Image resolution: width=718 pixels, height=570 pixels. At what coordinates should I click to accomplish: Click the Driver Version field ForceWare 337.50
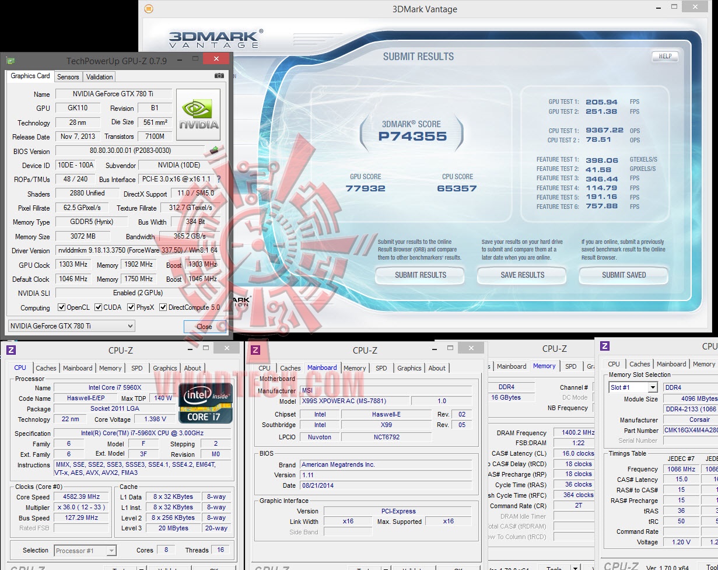pos(138,251)
